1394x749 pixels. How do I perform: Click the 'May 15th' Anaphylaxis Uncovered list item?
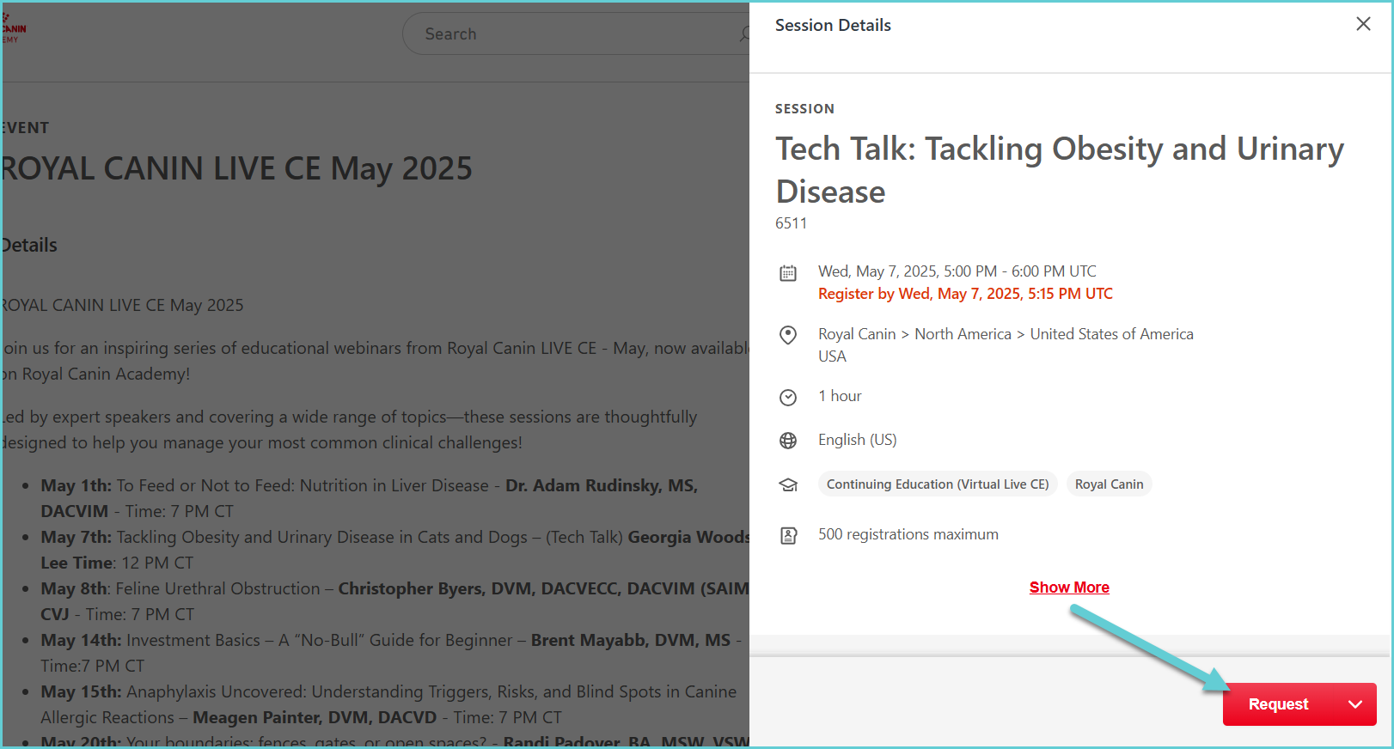388,704
